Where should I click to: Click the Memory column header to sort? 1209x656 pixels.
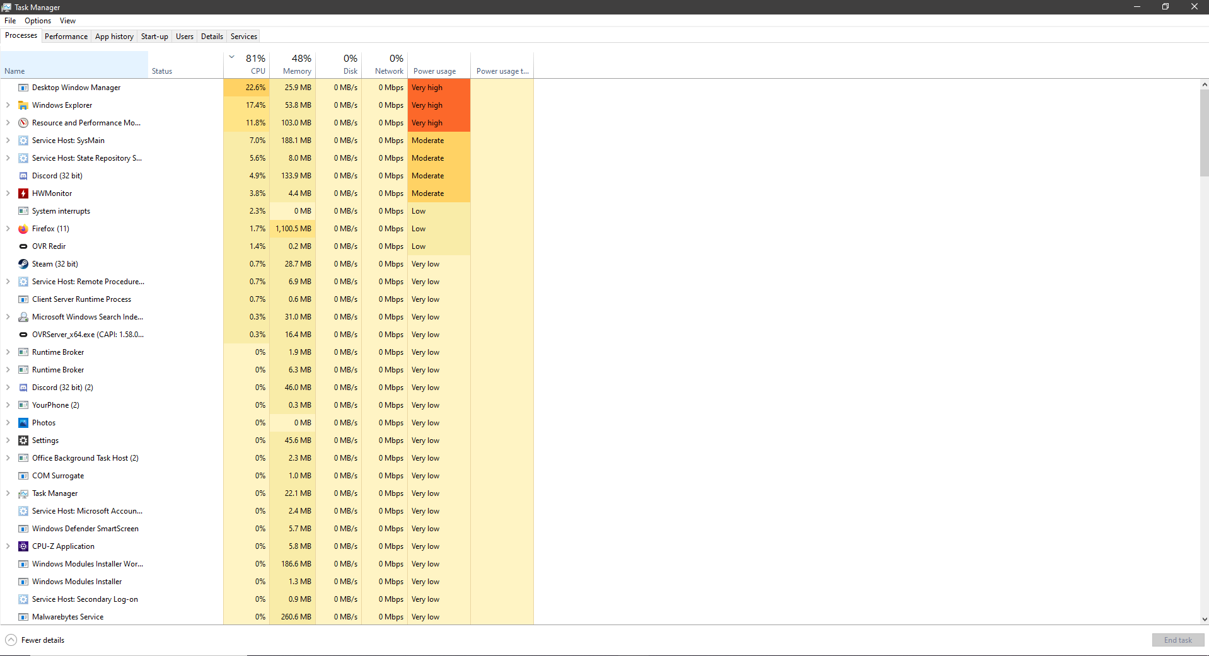pos(294,65)
